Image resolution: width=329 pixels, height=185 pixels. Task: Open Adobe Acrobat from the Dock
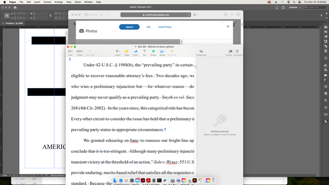pos(148,180)
